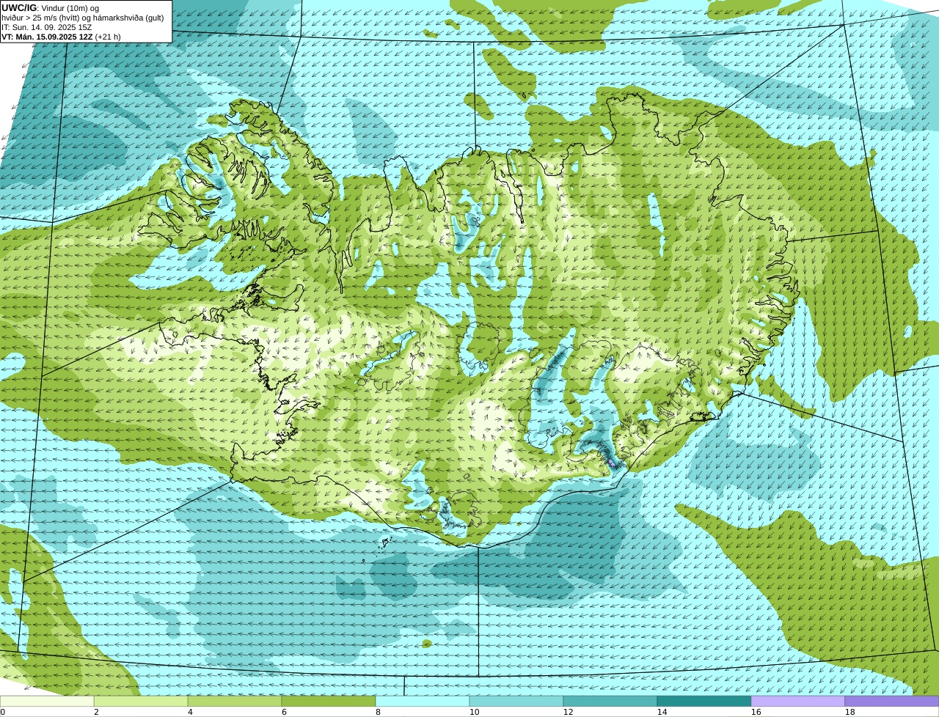Click the legend scale label '4'
This screenshot has height=717, width=939.
pyautogui.click(x=190, y=712)
